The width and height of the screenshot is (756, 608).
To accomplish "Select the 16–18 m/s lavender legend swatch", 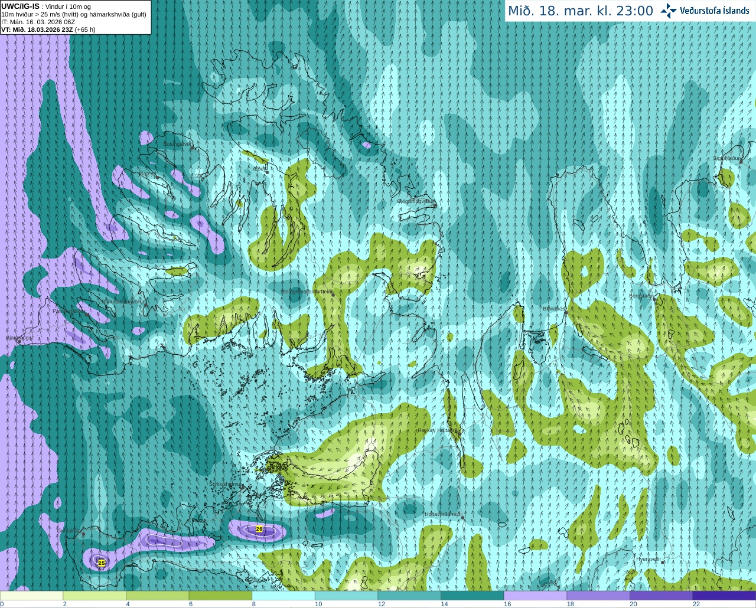I will tap(536, 596).
